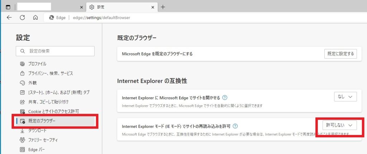Open ファミリー セーフティ settings
The width and height of the screenshot is (367, 154).
(43, 140)
